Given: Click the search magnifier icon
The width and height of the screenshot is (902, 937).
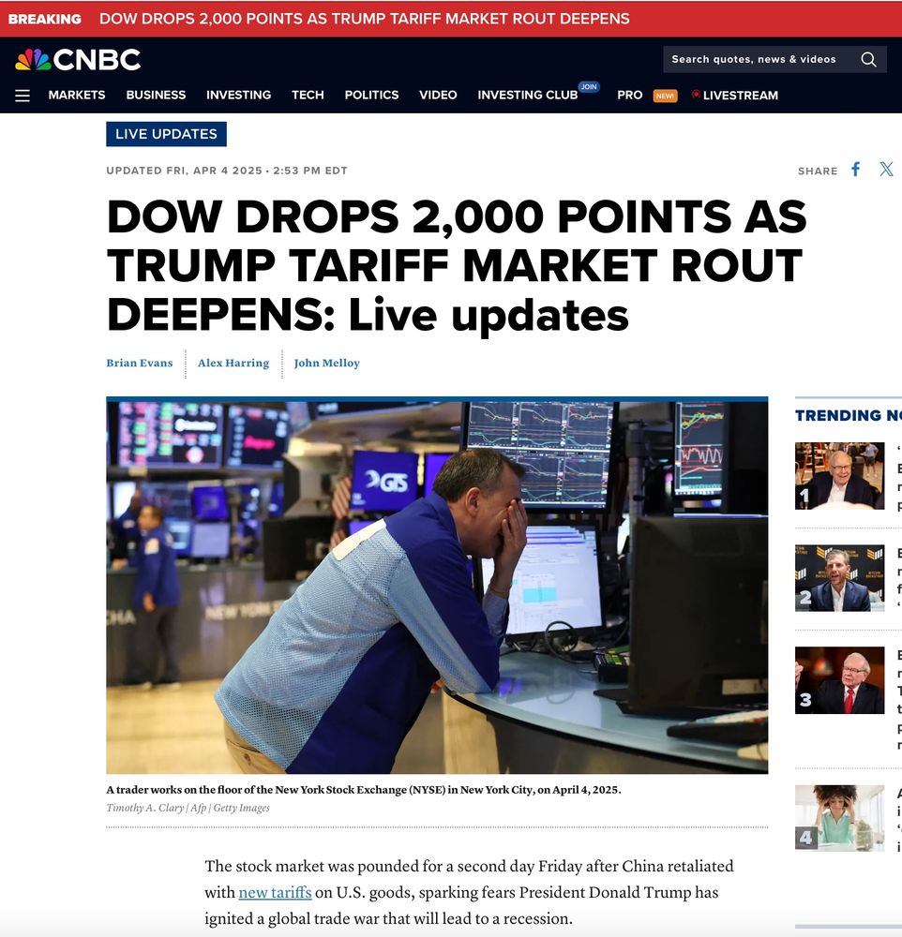Looking at the screenshot, I should tap(868, 59).
